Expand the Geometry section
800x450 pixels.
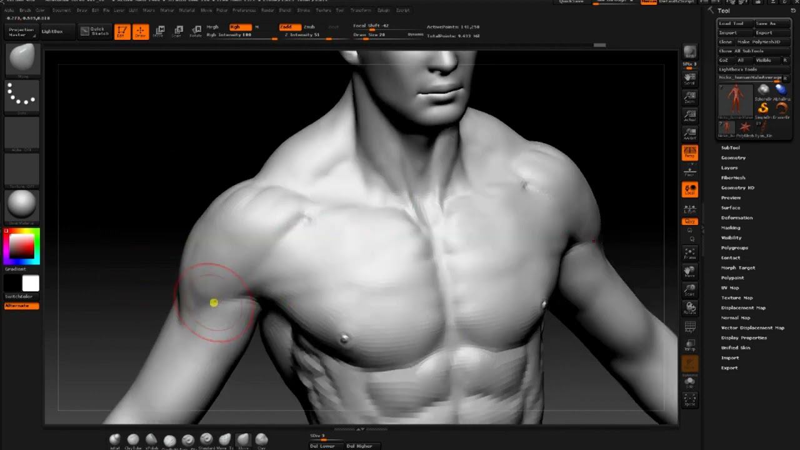click(733, 157)
